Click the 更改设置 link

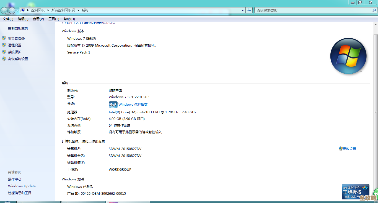point(349,149)
